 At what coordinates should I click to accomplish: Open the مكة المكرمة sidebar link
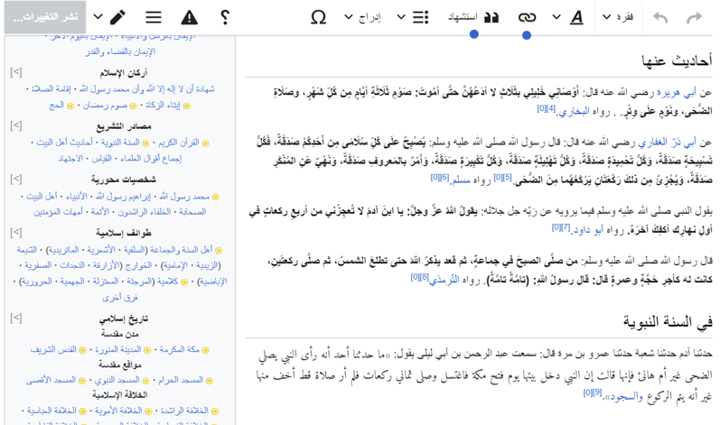[x=179, y=349]
